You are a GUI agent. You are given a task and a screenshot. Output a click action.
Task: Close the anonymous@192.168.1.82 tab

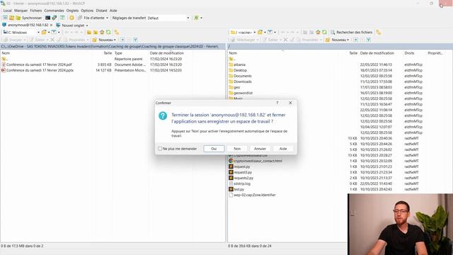coord(52,25)
